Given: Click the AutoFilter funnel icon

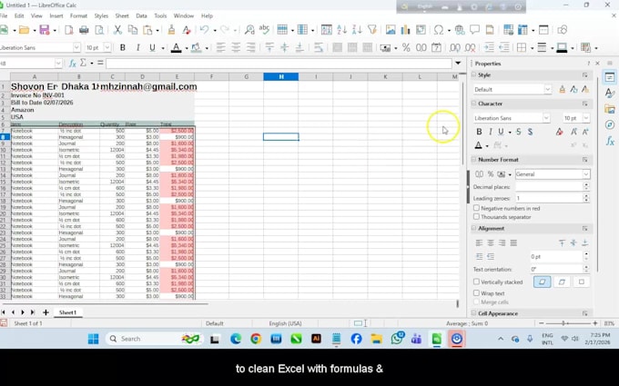Looking at the screenshot, I should coord(372,30).
